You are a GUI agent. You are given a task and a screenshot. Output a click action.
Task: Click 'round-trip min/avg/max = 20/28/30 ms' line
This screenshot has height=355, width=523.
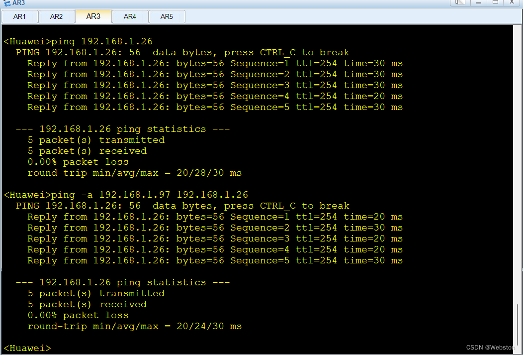pyautogui.click(x=134, y=173)
